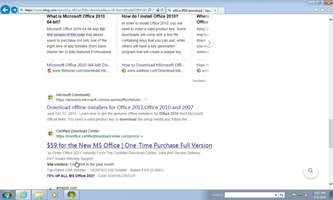Screen dimensions: 333x200
Task: Open a new blank tab
Action: point(221,10)
